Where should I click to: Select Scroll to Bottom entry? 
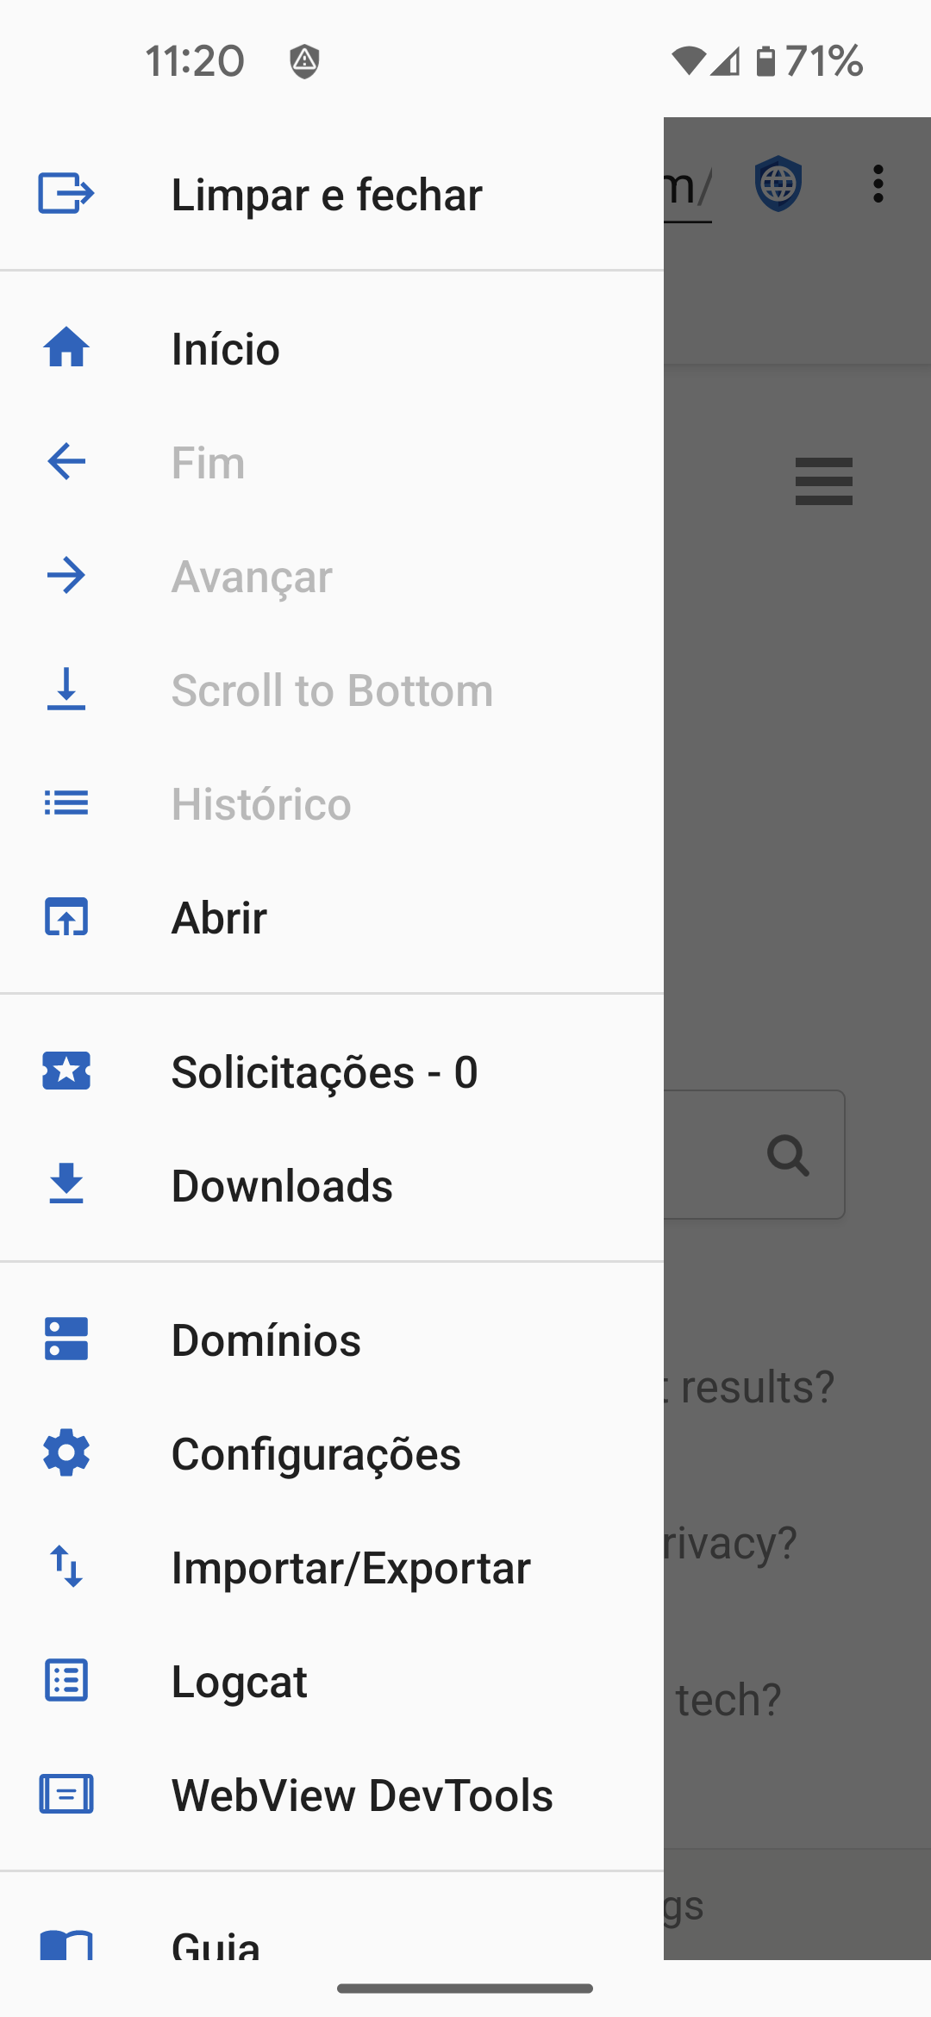tap(332, 690)
